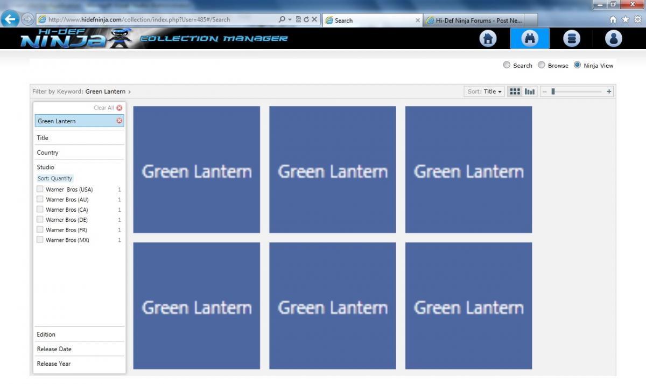Click the Hi-Def Ninja logo

tap(75, 38)
